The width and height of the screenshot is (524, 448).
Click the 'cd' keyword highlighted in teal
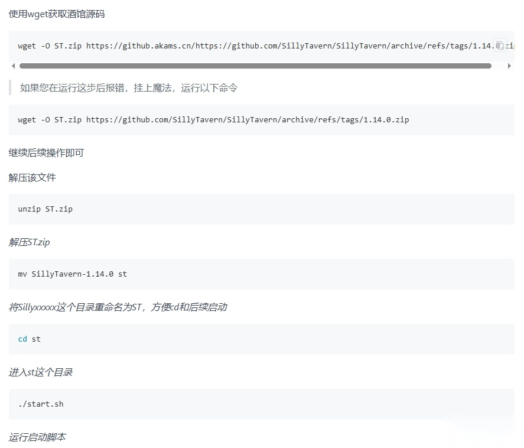(22, 339)
